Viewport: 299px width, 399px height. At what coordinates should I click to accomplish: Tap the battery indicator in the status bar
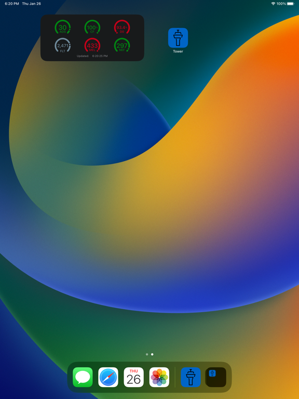point(290,4)
